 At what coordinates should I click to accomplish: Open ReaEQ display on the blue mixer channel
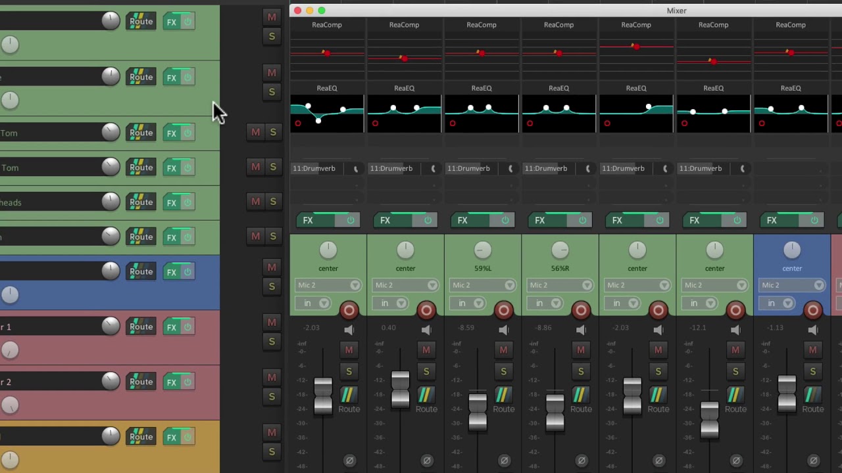791,114
